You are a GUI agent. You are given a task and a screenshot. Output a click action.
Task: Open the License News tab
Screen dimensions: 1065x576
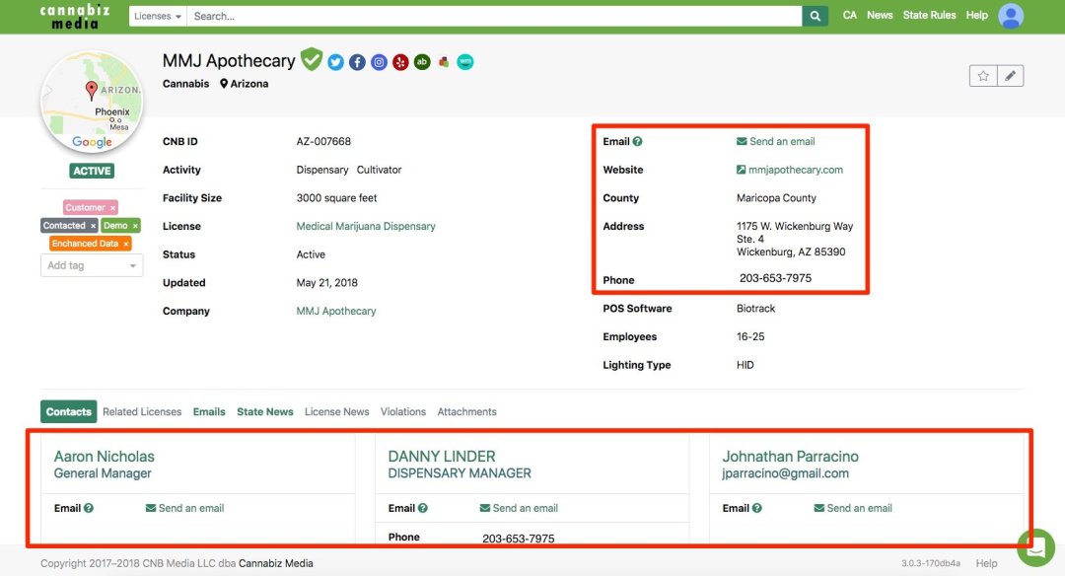337,411
